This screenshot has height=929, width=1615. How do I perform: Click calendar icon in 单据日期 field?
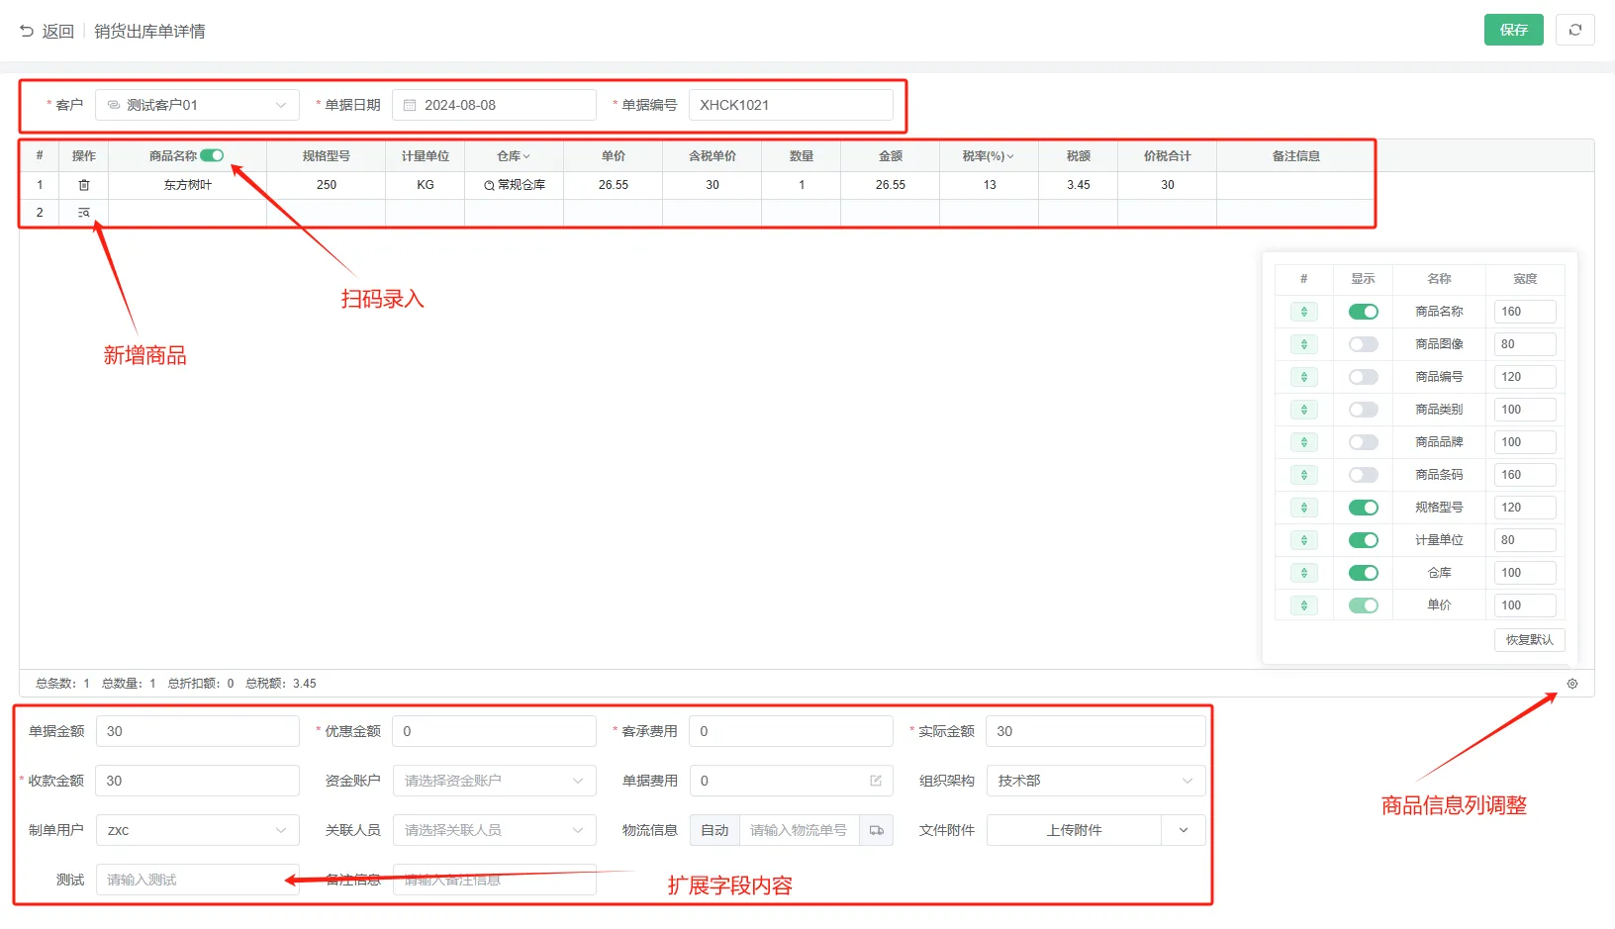click(x=410, y=105)
